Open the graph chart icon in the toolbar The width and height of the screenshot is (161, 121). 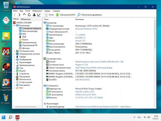(39, 15)
